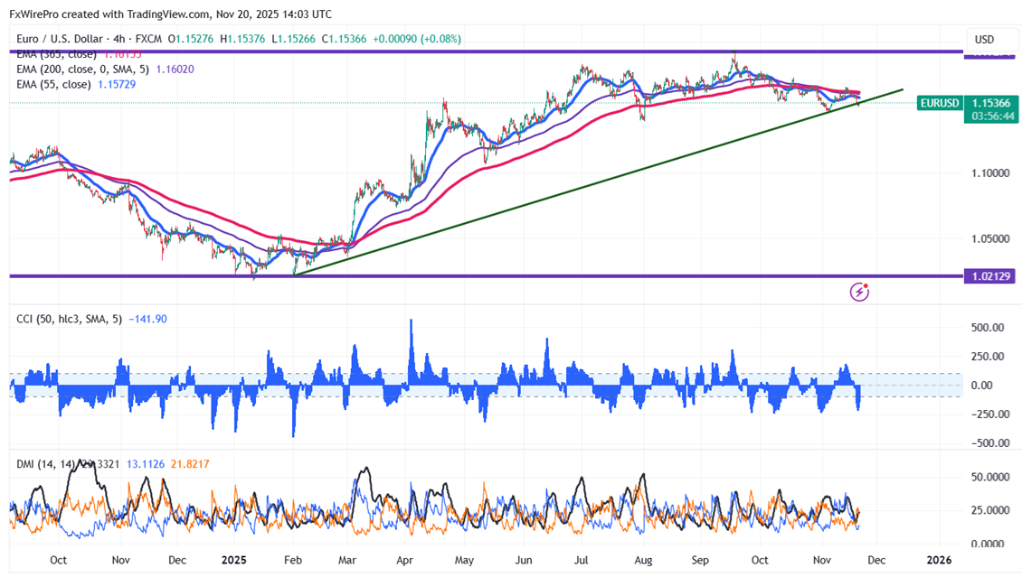Screen dimensions: 1022x577
Task: Click the open price O1.15276
Action: tap(190, 39)
